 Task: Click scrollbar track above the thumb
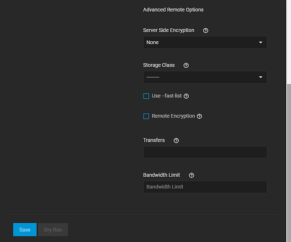[x=288, y=43]
